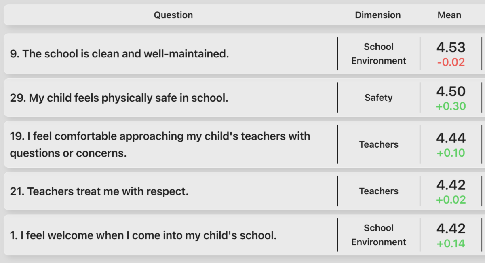Select question 19 about approaching teachers

(x=160, y=144)
